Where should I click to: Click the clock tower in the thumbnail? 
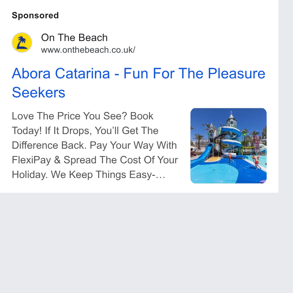tap(231, 120)
